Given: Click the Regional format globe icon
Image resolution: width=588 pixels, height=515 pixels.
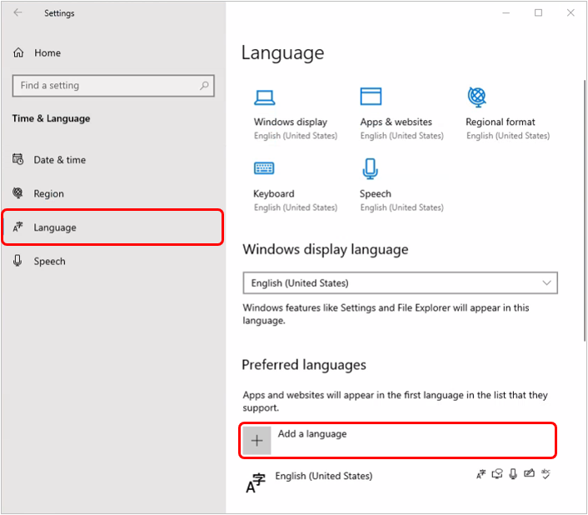Looking at the screenshot, I should point(477,97).
